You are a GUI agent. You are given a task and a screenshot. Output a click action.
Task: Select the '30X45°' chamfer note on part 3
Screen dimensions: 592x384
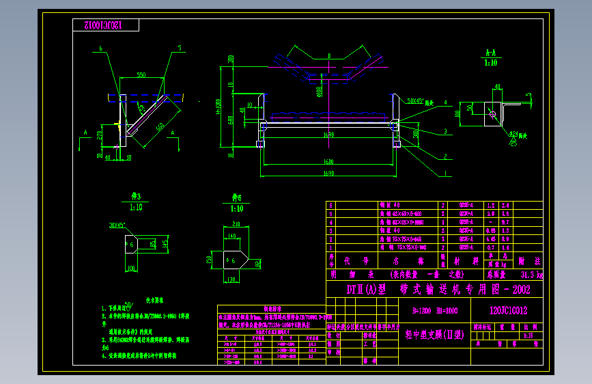tap(117, 225)
